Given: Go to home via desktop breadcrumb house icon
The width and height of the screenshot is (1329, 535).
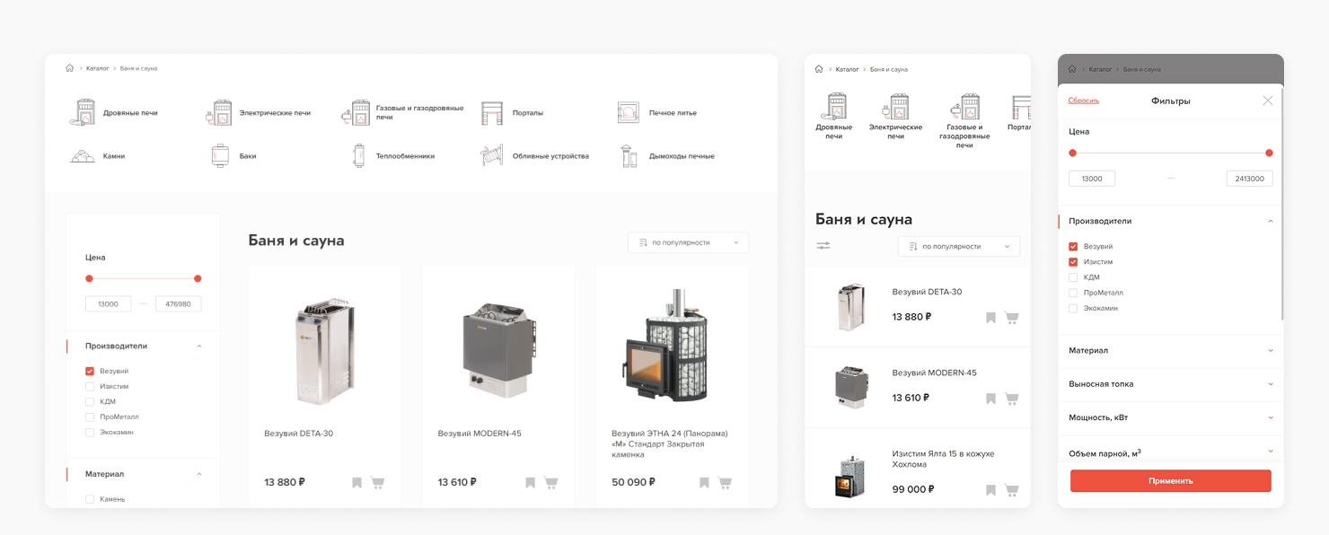Looking at the screenshot, I should point(70,68).
